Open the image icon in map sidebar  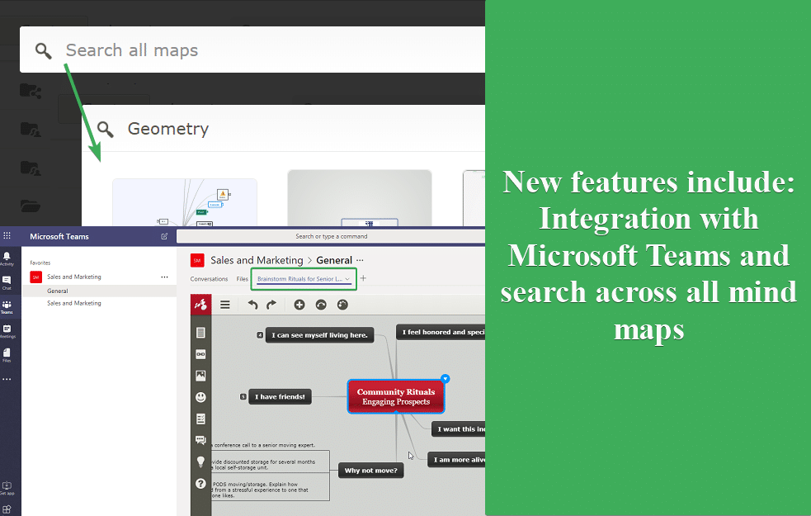(x=200, y=376)
